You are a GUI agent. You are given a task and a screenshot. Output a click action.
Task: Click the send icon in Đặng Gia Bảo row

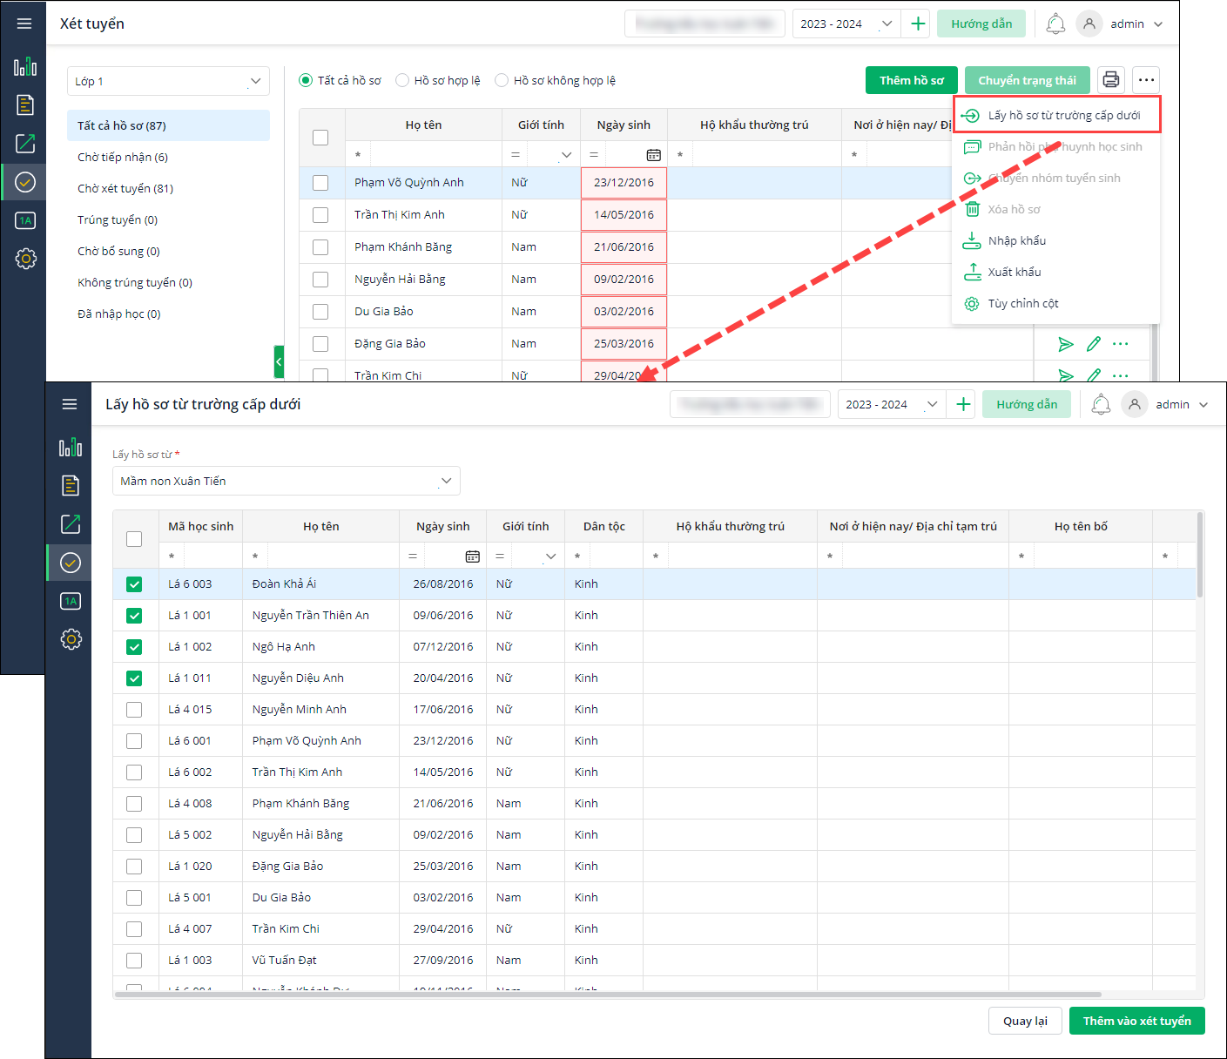tap(1066, 344)
